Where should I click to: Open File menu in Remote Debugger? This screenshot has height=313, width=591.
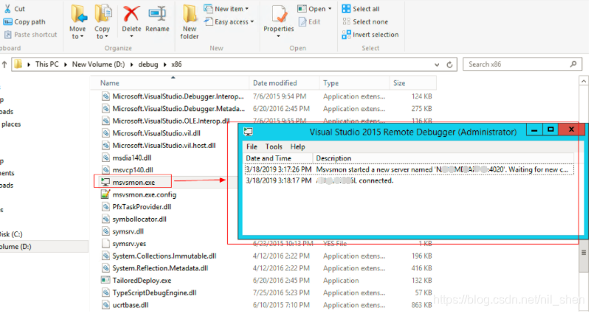tap(252, 147)
